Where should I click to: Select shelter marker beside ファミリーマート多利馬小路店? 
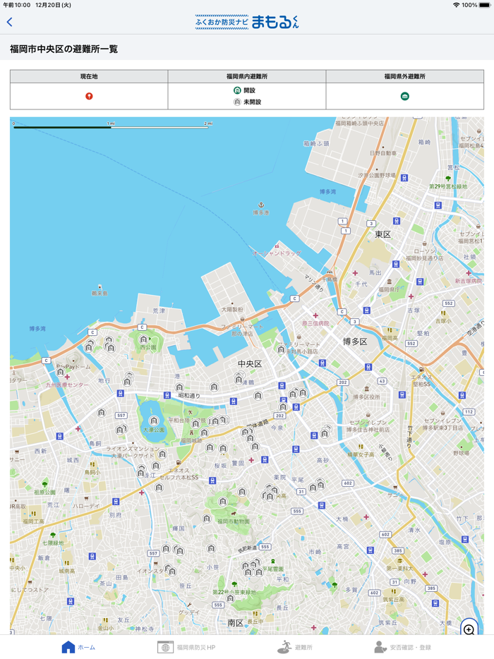(281, 349)
